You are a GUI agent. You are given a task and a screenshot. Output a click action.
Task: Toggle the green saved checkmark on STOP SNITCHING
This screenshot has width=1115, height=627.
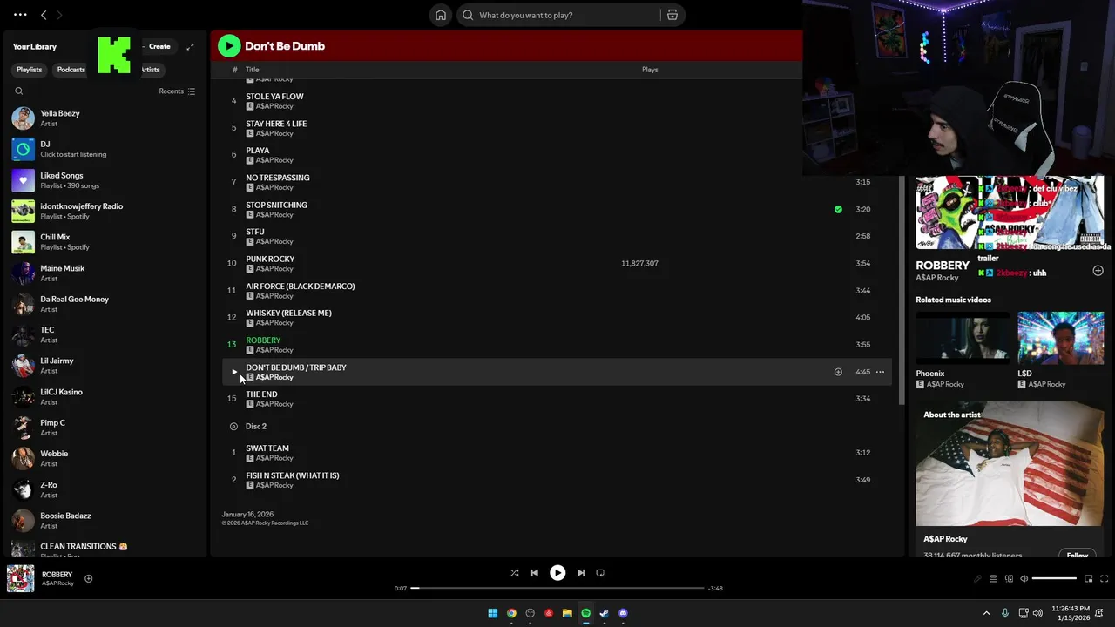pyautogui.click(x=838, y=209)
